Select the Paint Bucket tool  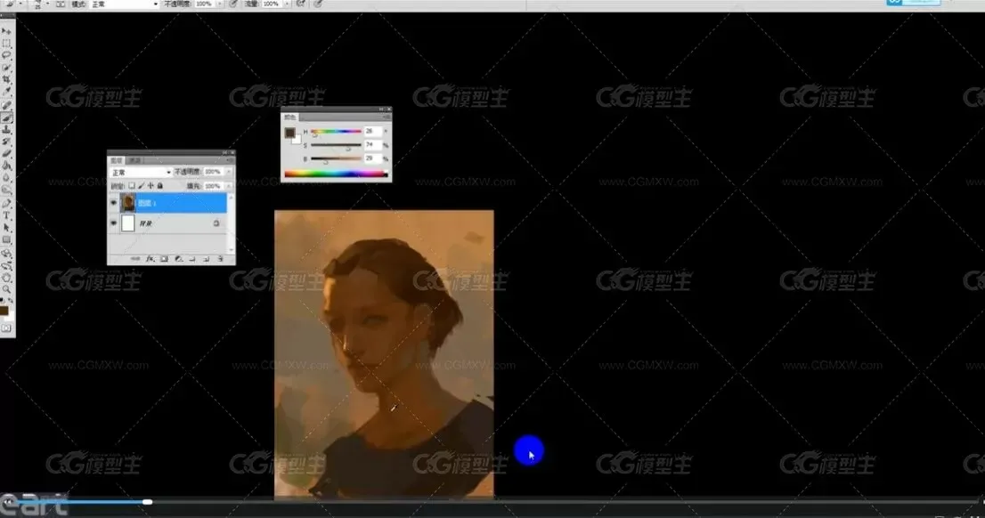[x=6, y=166]
